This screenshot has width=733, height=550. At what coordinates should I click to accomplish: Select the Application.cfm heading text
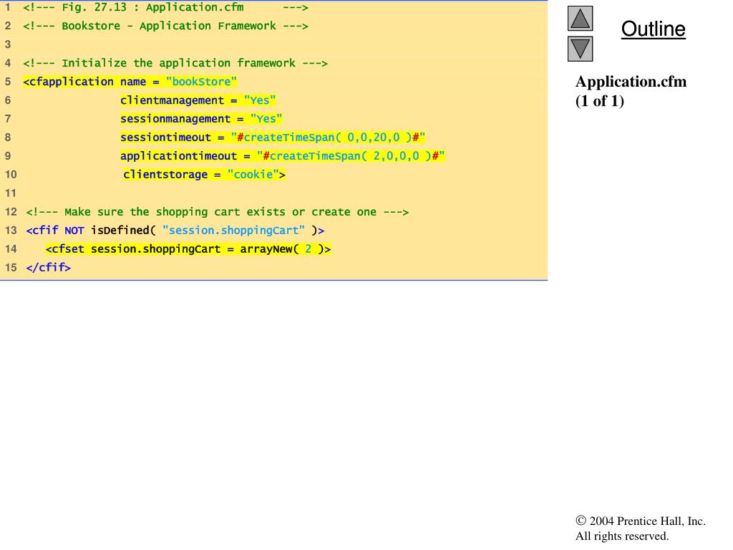[x=631, y=82]
